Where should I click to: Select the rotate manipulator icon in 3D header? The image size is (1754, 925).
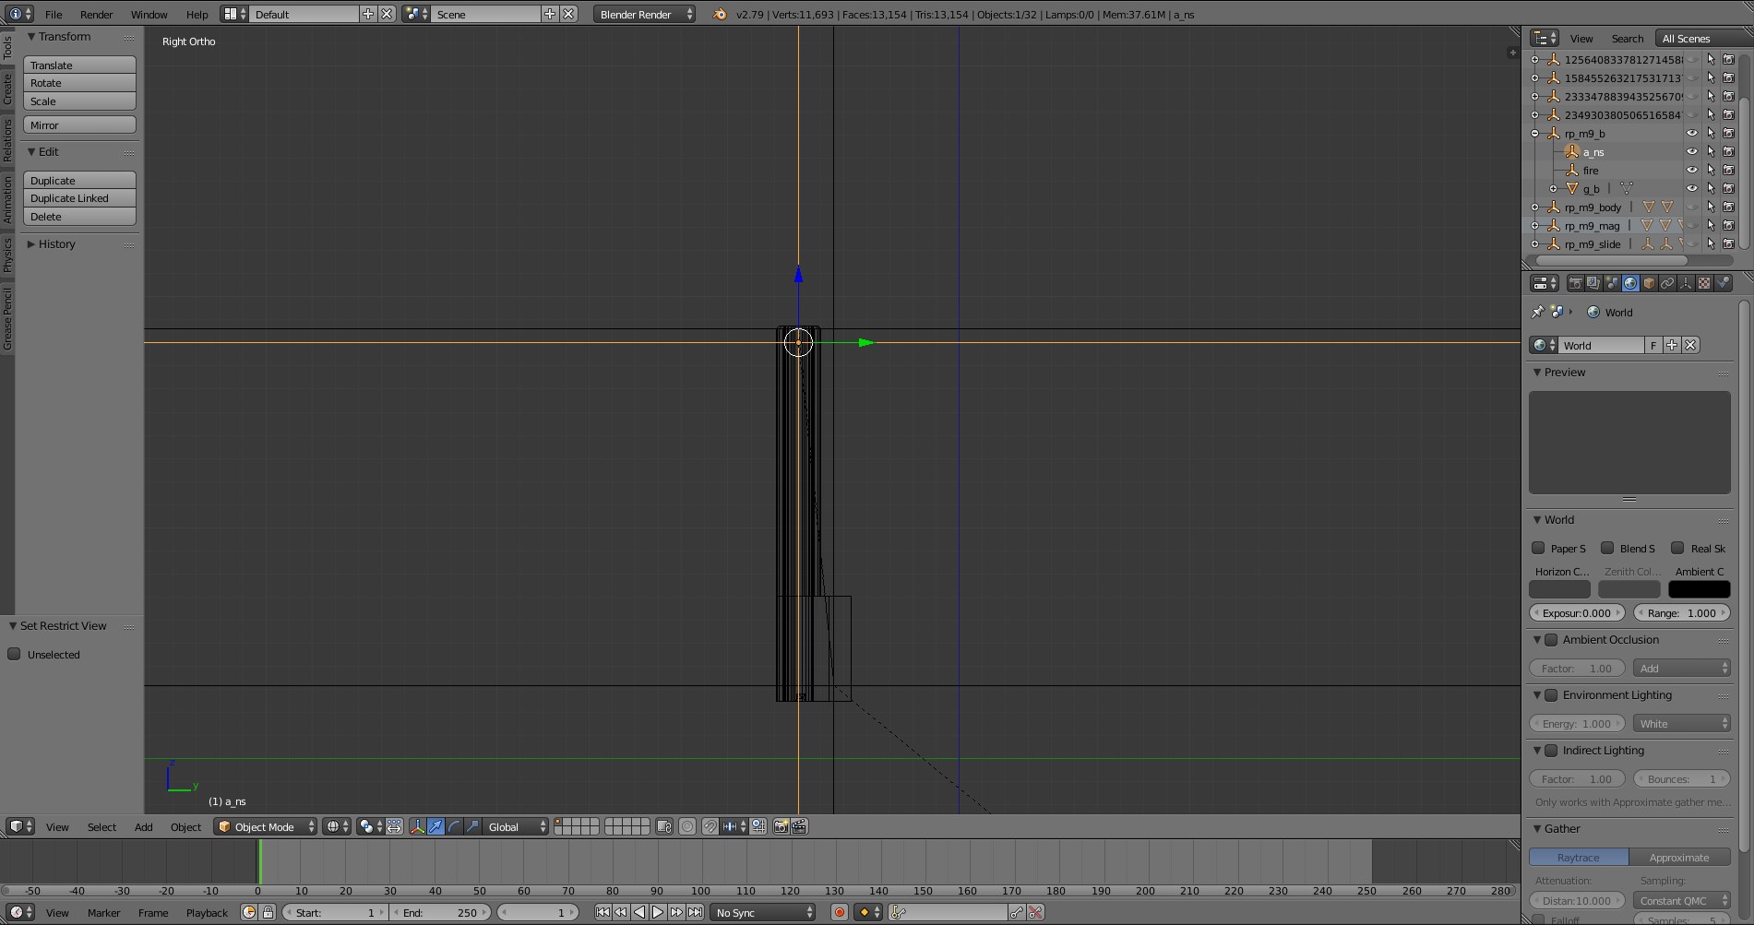(x=454, y=826)
